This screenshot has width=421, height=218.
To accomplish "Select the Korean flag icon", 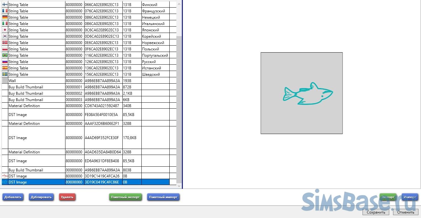I will pyautogui.click(x=5, y=36).
